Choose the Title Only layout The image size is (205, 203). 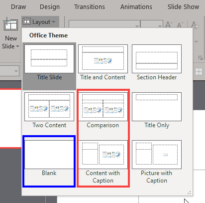(157, 111)
